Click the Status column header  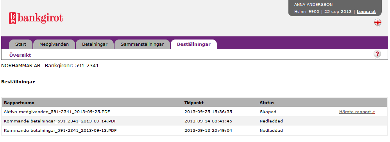[x=267, y=102]
